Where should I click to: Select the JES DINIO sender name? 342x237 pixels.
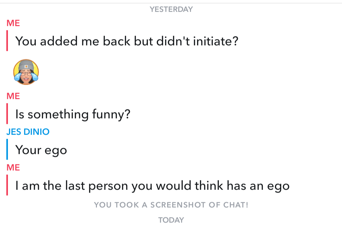[x=28, y=132]
